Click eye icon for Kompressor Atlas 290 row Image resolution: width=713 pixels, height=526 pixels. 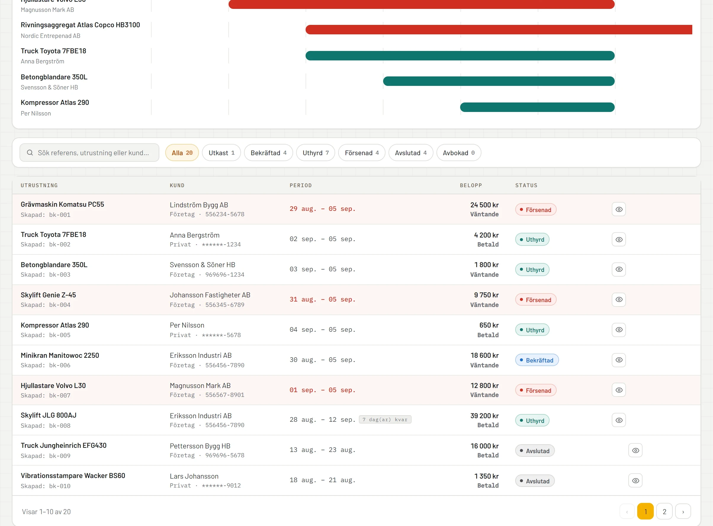click(x=619, y=330)
